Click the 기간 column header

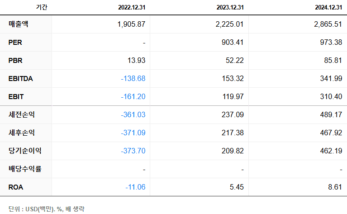42,7
